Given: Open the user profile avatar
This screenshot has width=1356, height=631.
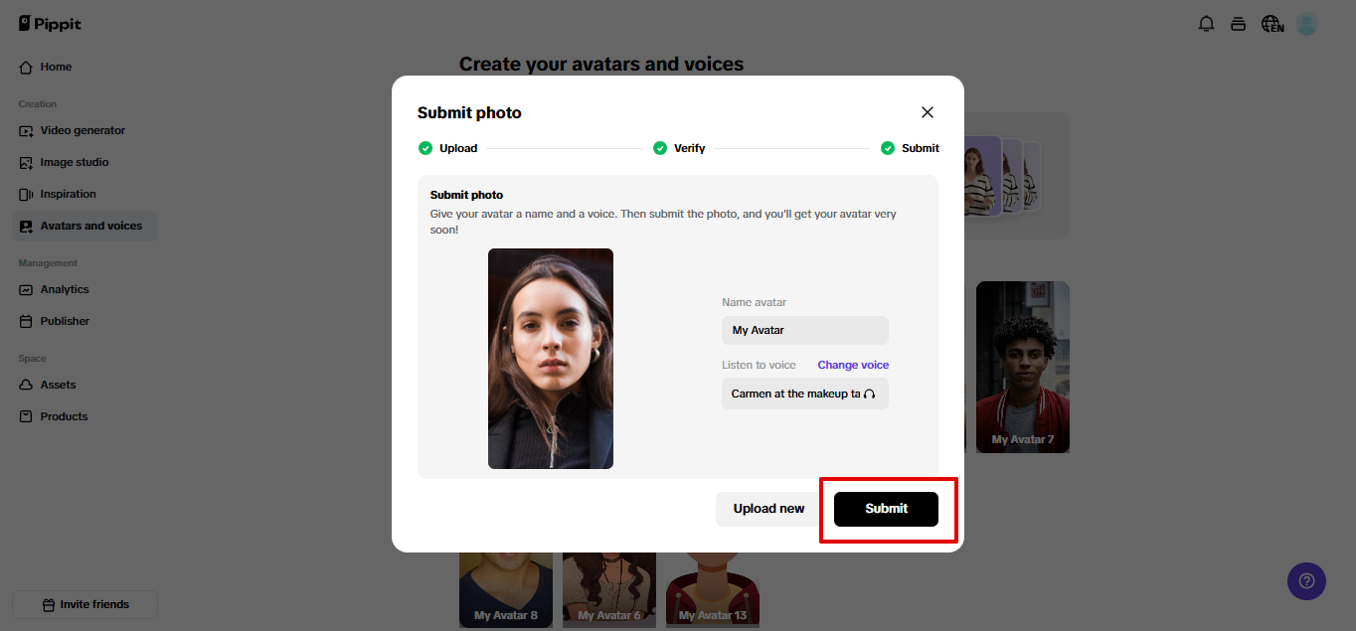Looking at the screenshot, I should 1307,24.
